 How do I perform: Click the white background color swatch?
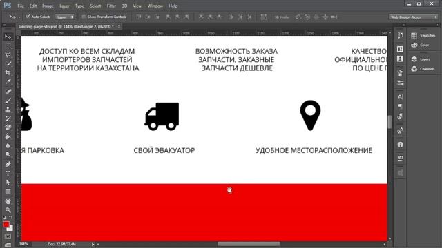point(11,229)
